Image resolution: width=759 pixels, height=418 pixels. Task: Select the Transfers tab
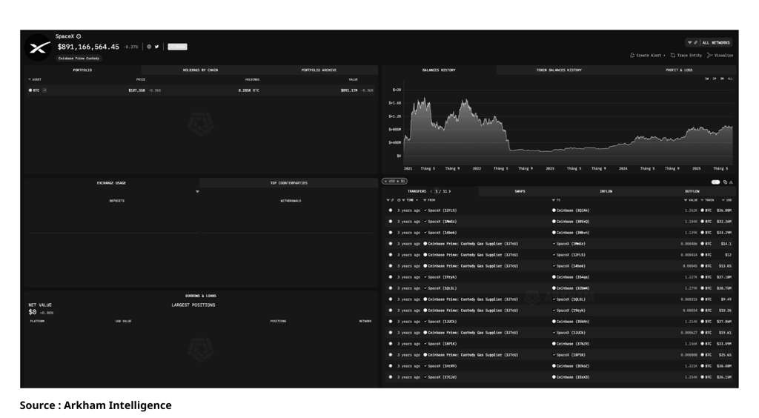(417, 191)
